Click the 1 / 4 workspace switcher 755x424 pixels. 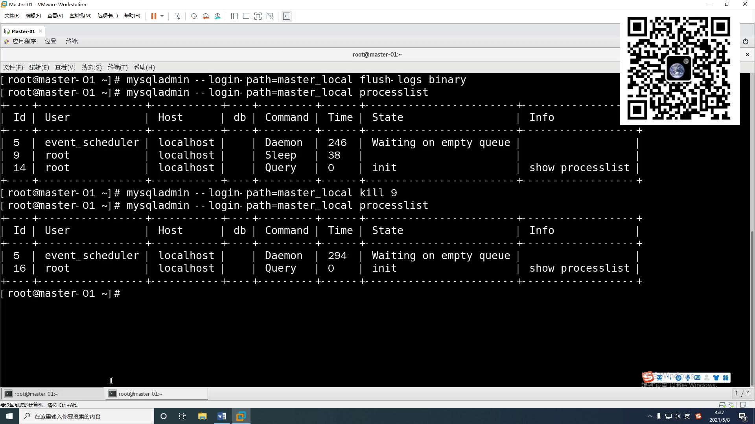pyautogui.click(x=742, y=393)
